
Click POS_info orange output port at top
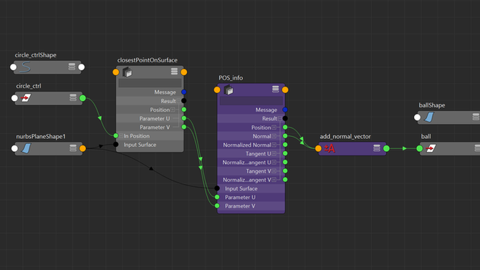tap(285, 90)
